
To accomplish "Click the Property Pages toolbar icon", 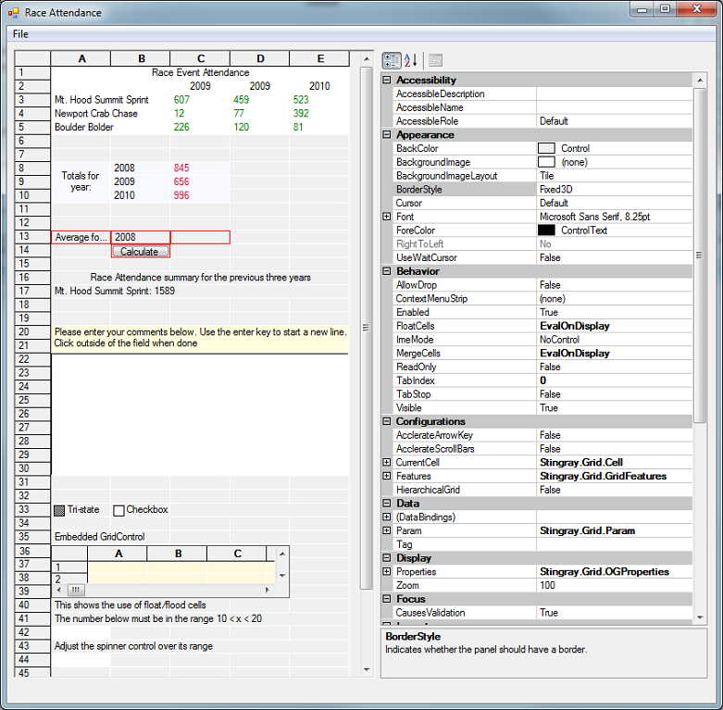I will [x=435, y=60].
